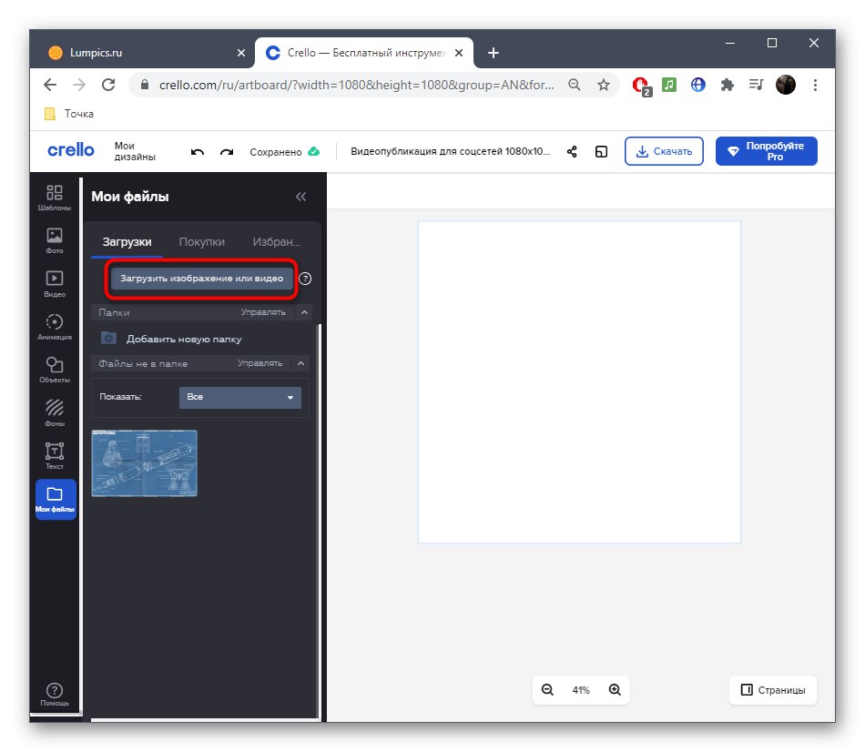Click Мои дизайны link in header

(x=135, y=151)
